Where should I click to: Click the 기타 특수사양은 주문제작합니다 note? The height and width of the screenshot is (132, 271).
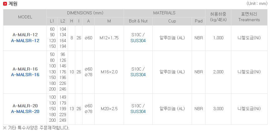[36, 128]
